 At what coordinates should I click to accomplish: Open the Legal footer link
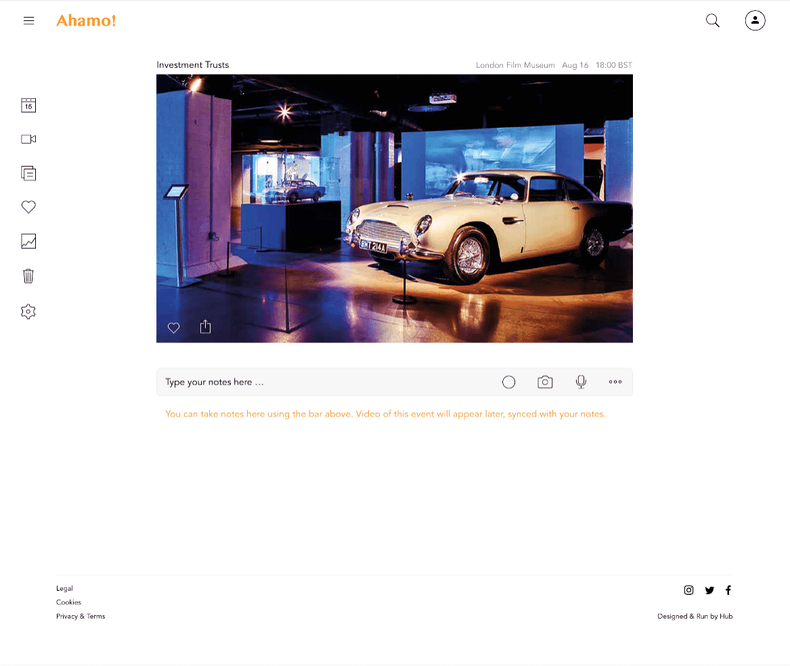64,588
